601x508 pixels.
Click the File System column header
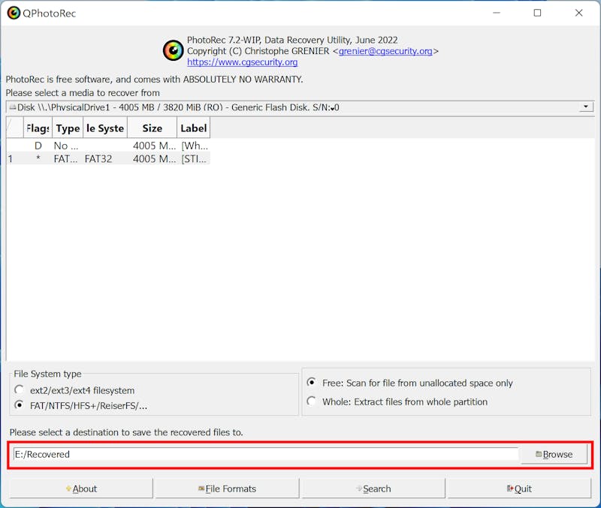point(105,128)
